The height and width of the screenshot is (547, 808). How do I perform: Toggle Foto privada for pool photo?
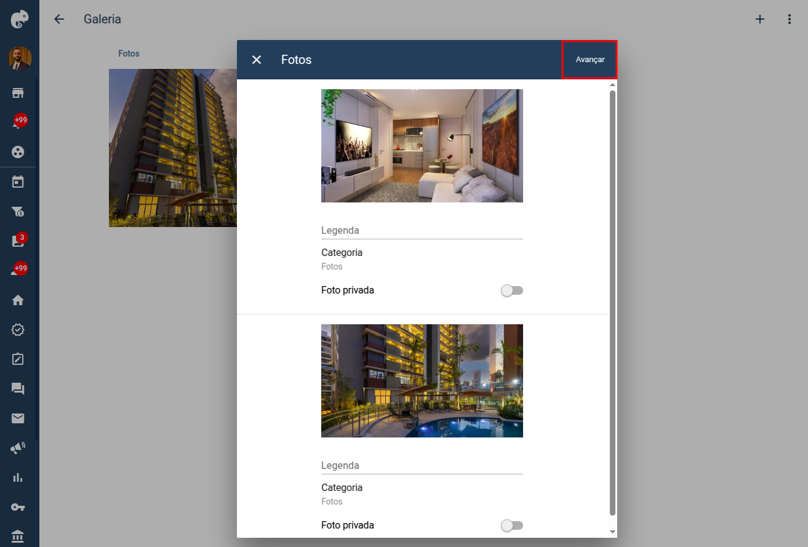click(512, 525)
